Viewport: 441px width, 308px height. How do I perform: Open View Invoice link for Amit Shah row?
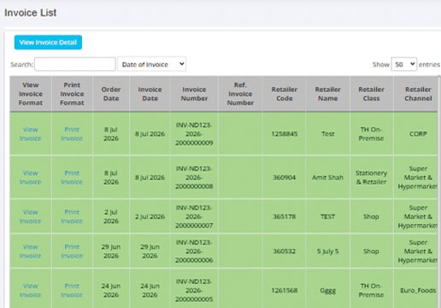[31, 177]
